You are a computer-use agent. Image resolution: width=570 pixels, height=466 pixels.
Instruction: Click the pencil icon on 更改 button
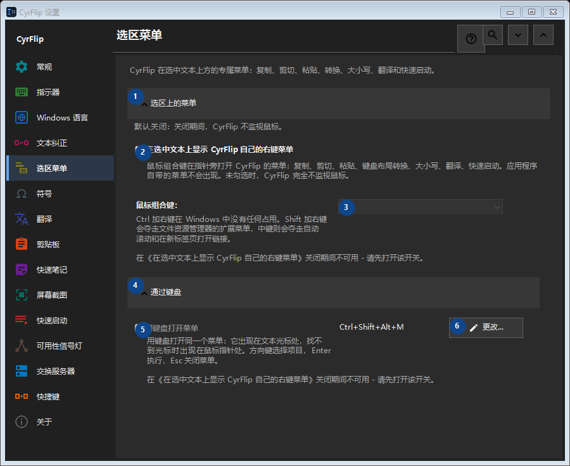(474, 328)
